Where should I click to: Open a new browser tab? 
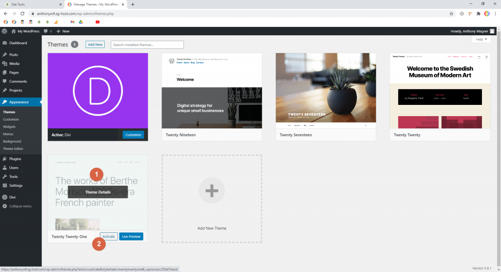(133, 4)
